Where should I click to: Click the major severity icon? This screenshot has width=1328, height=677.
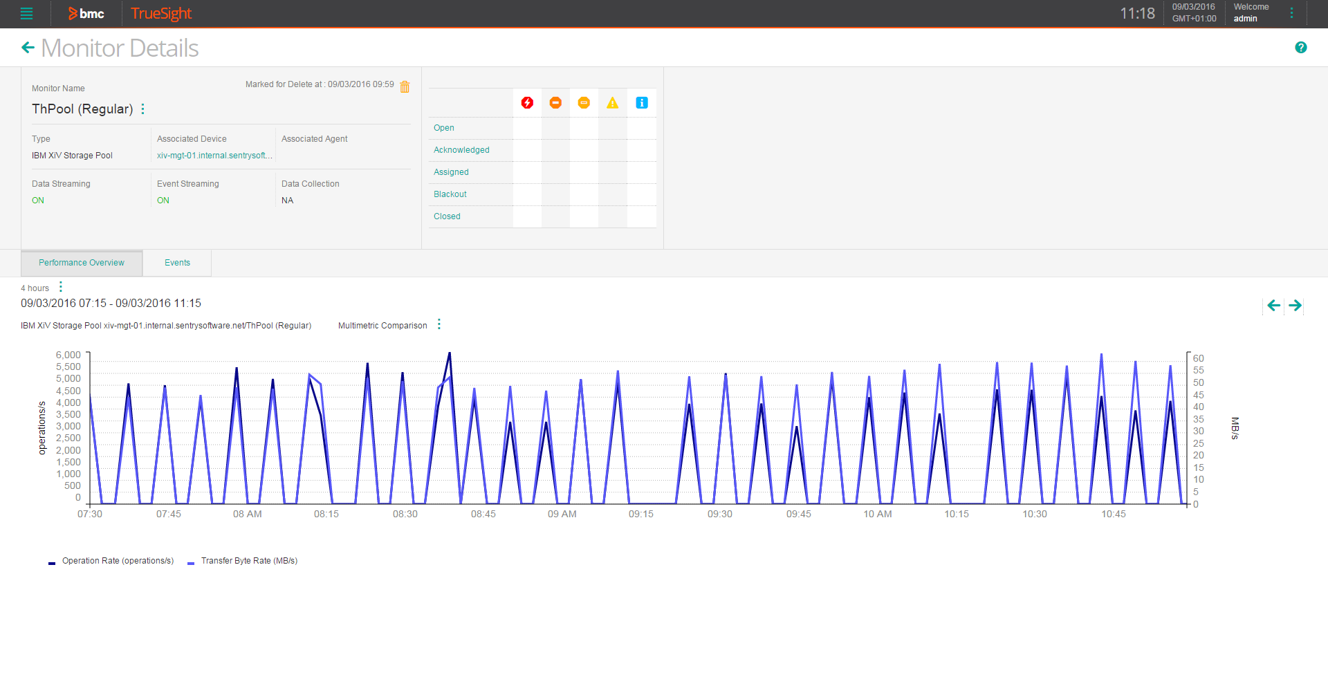click(555, 102)
